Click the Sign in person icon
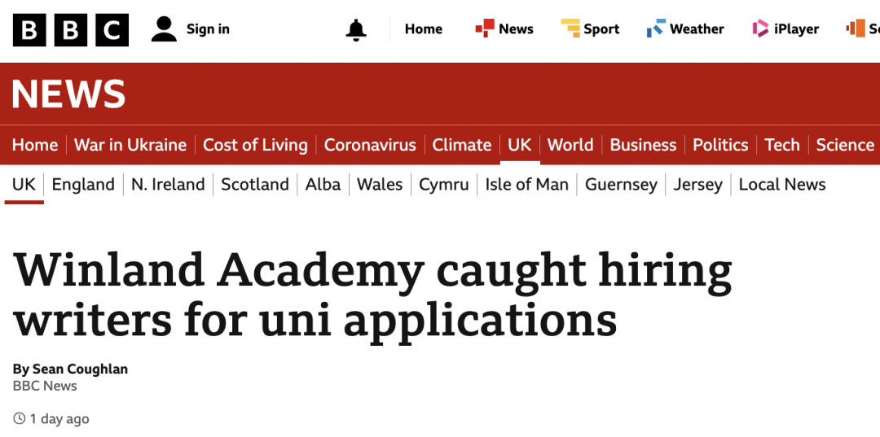The image size is (880, 437). (x=164, y=29)
